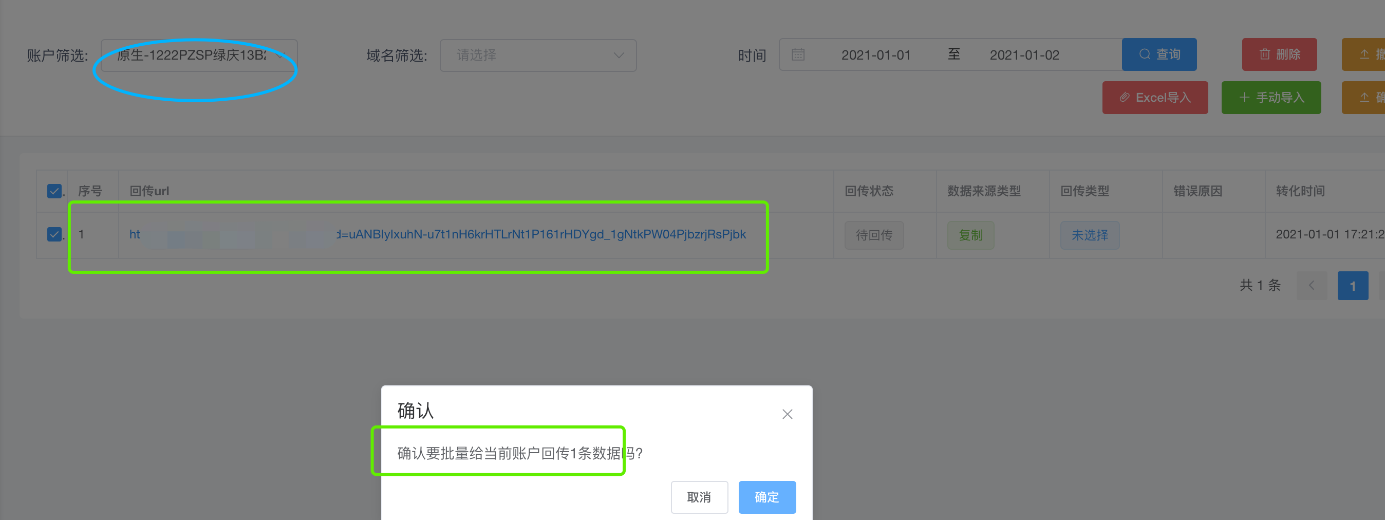Click the green 手动导入 button
This screenshot has height=520, width=1385.
(x=1271, y=97)
